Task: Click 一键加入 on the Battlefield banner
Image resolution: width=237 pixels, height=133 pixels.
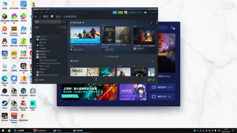Action: pos(70,96)
